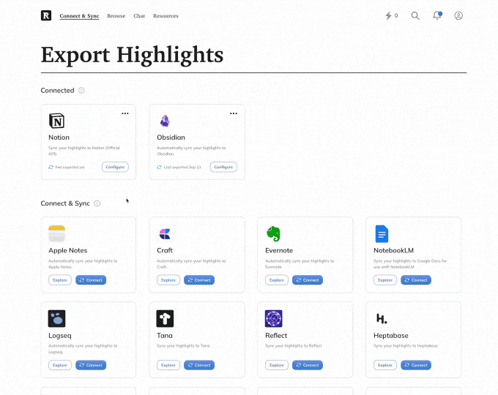Click the lightning bolt counter icon
The width and height of the screenshot is (498, 395).
[389, 15]
